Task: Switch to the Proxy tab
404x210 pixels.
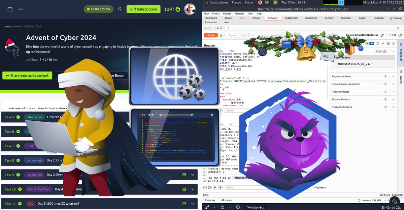Action: click(242, 18)
